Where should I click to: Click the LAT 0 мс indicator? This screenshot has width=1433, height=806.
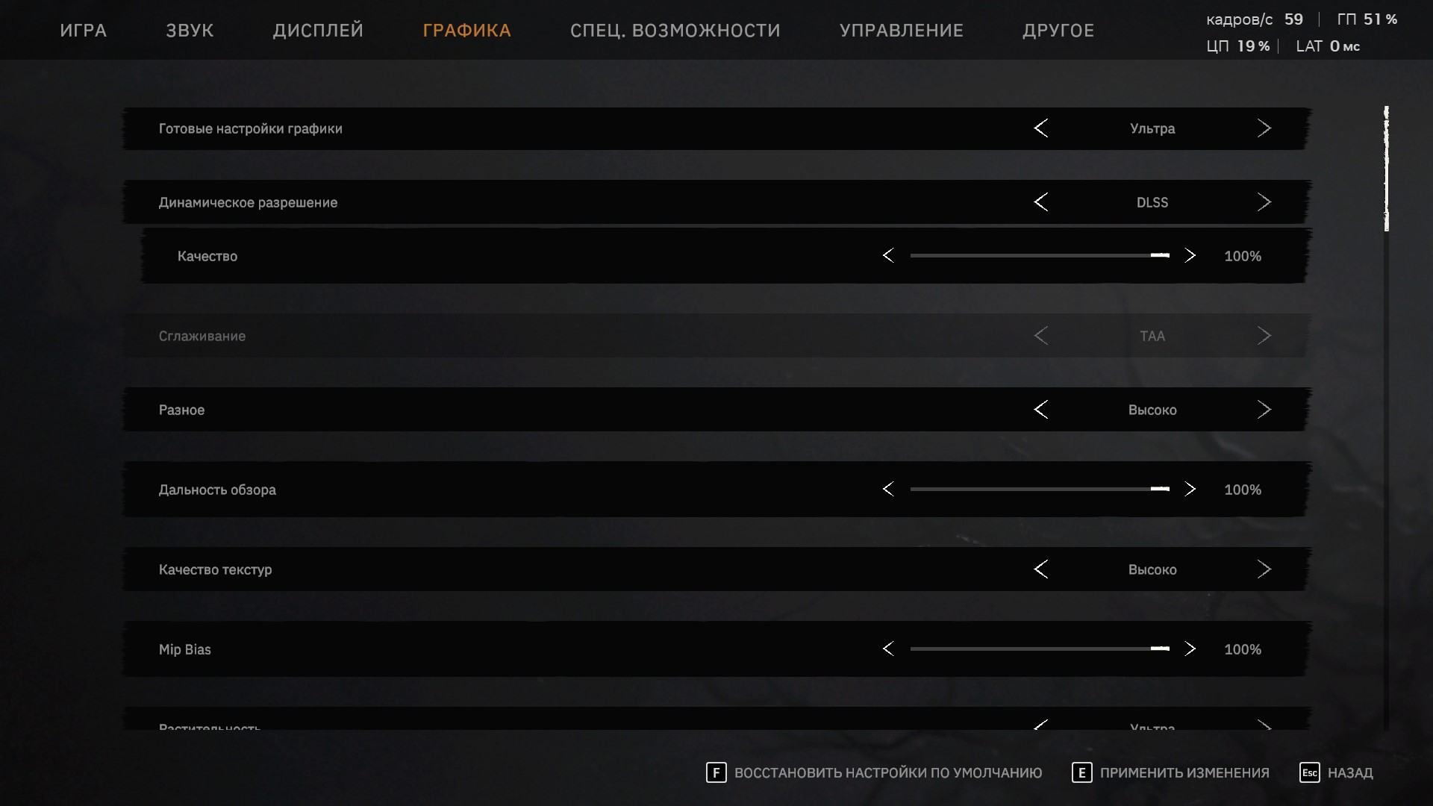1328,46
